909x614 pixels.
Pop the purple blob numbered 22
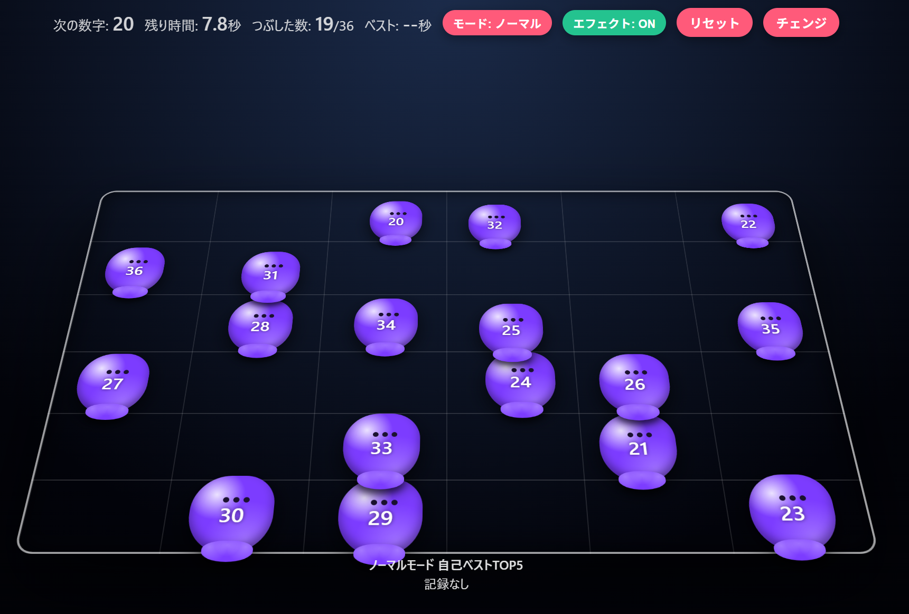pos(748,225)
